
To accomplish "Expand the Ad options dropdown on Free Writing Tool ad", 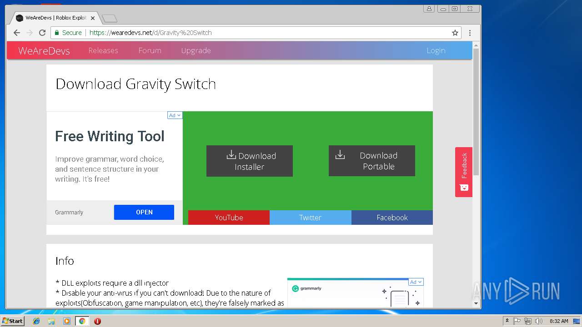I will [175, 115].
